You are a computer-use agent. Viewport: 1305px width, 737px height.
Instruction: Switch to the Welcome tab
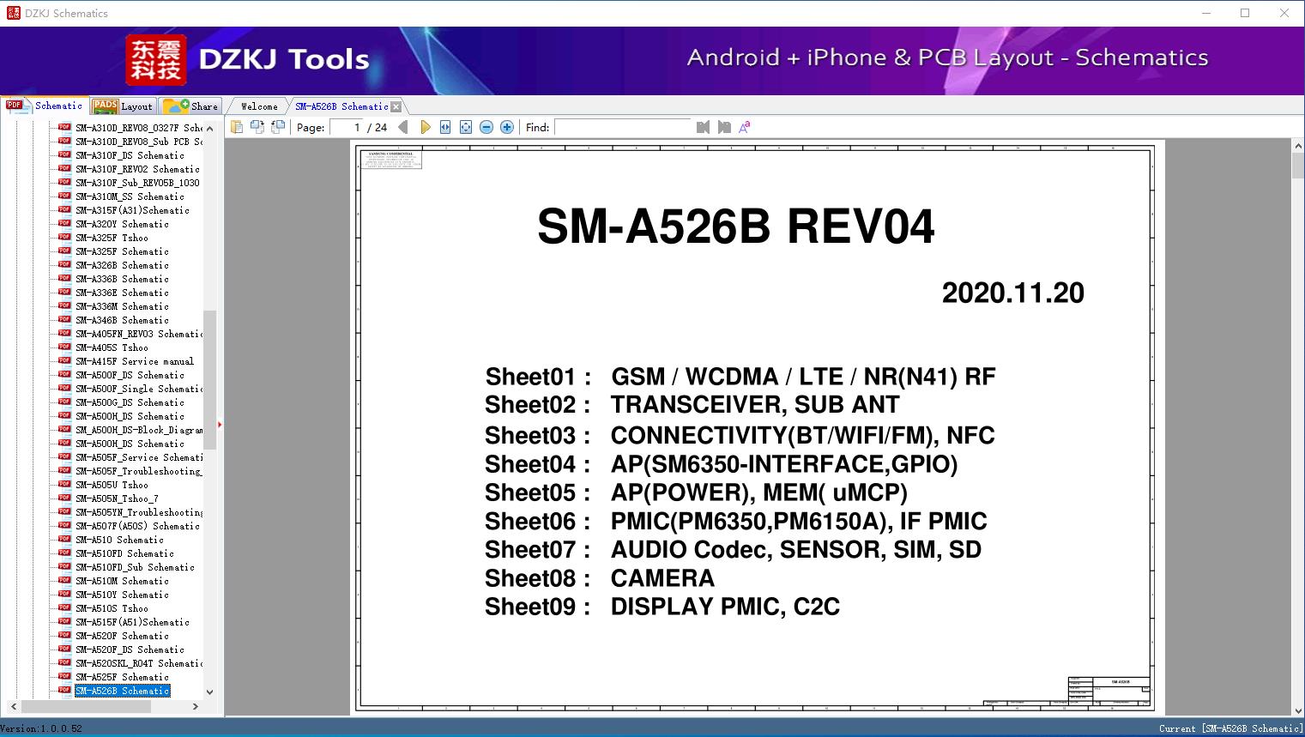coord(259,106)
